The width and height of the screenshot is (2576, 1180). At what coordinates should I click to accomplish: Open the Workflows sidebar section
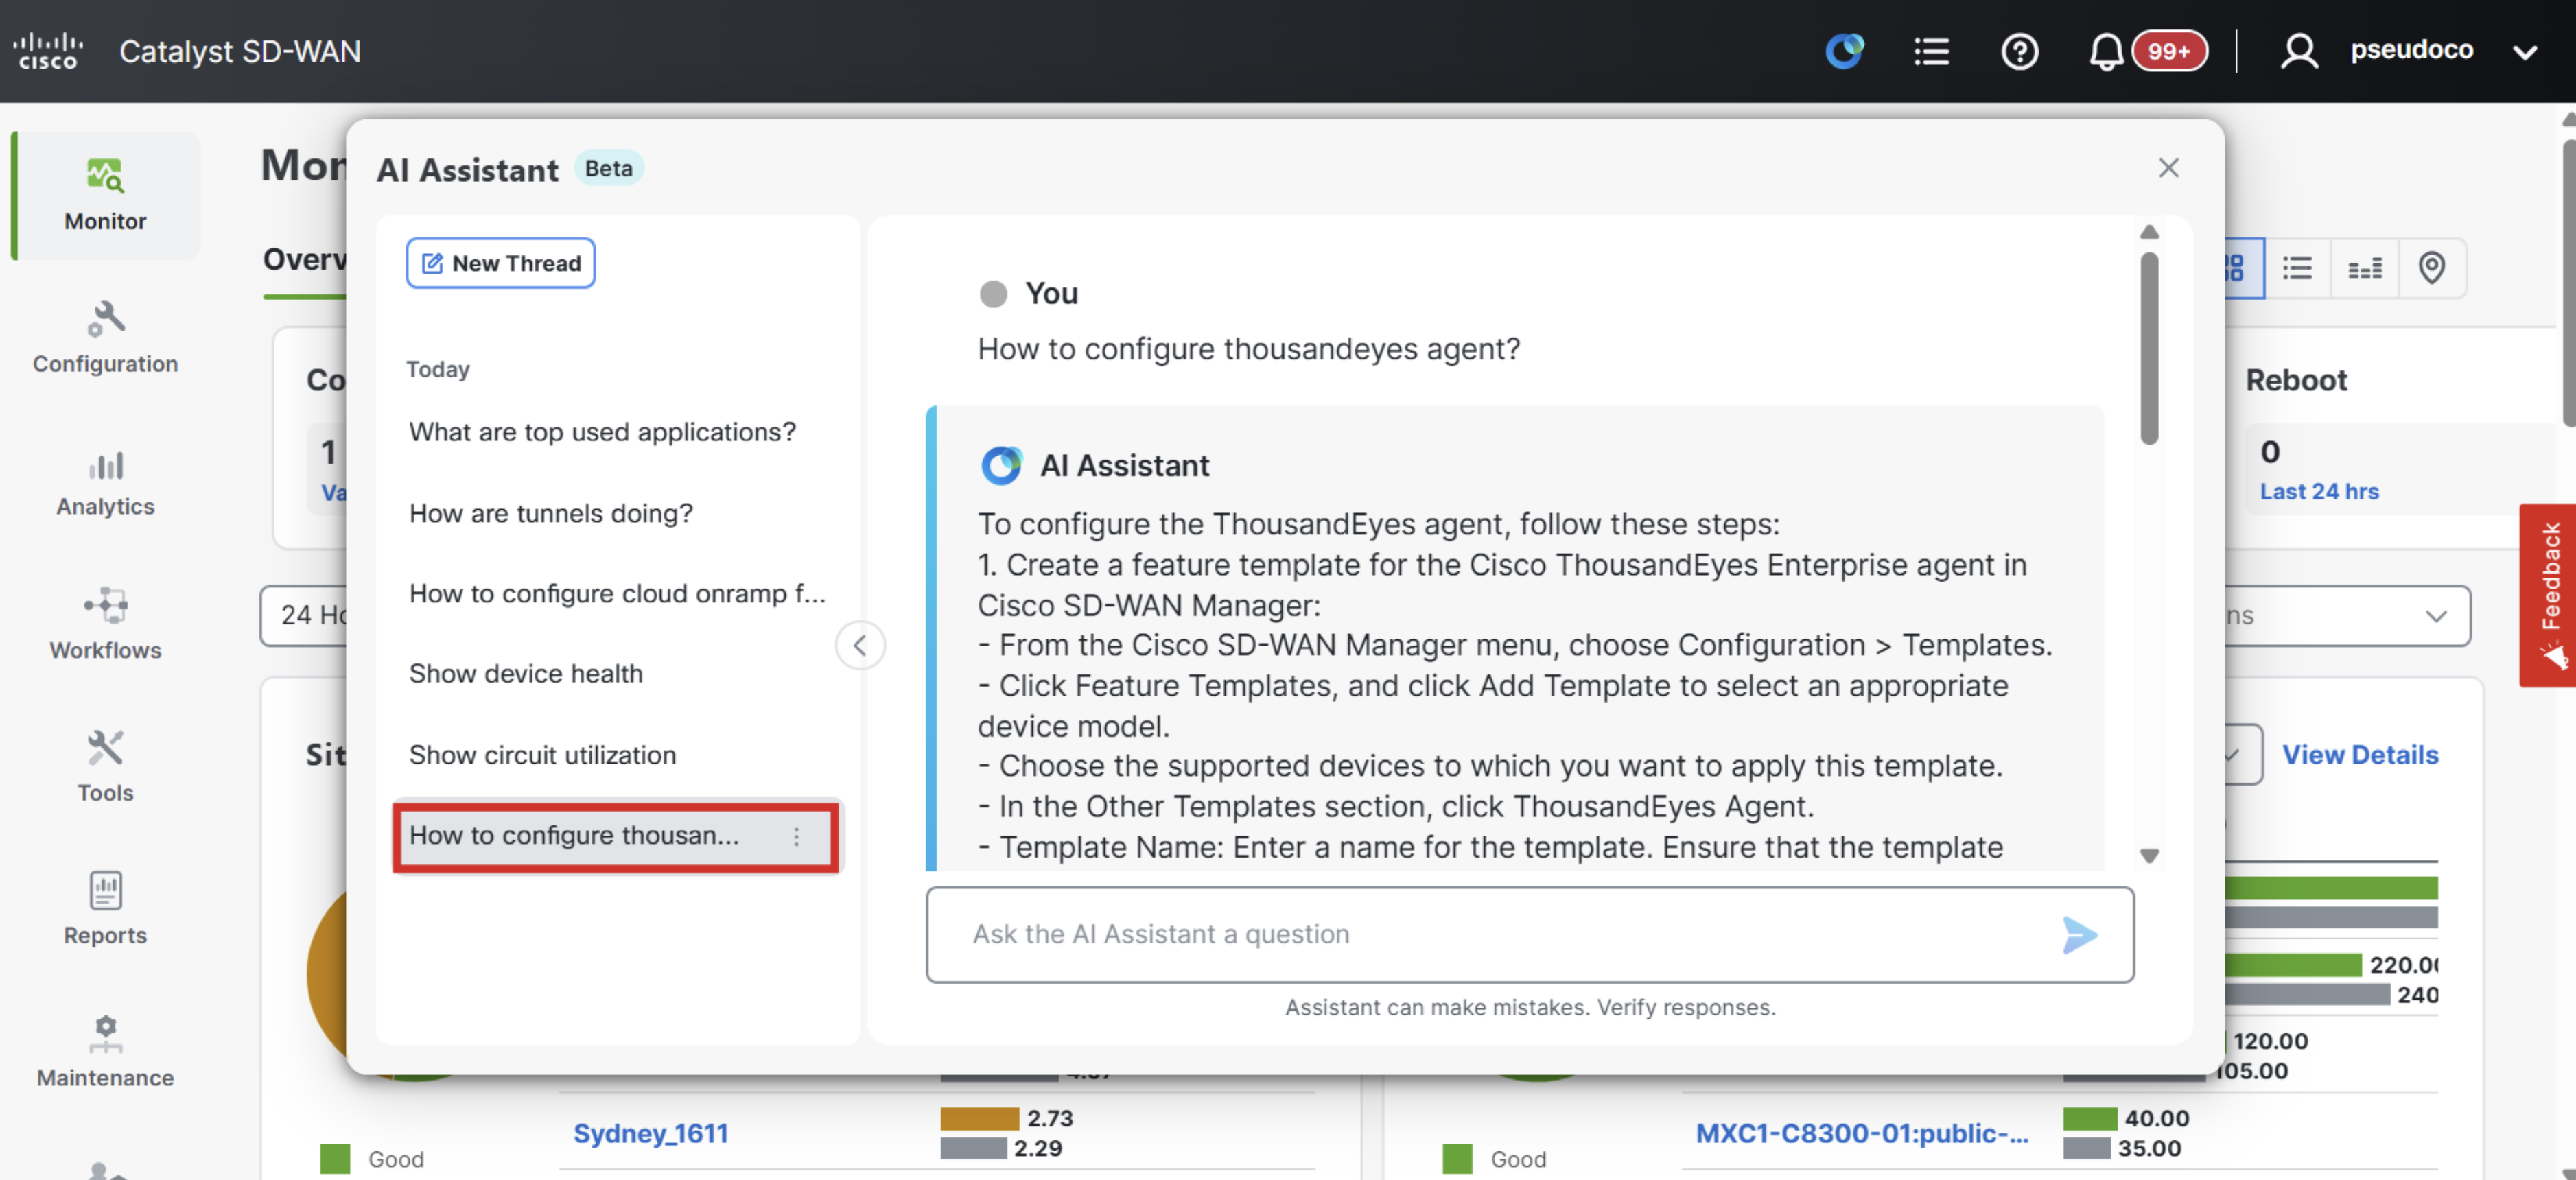[106, 624]
